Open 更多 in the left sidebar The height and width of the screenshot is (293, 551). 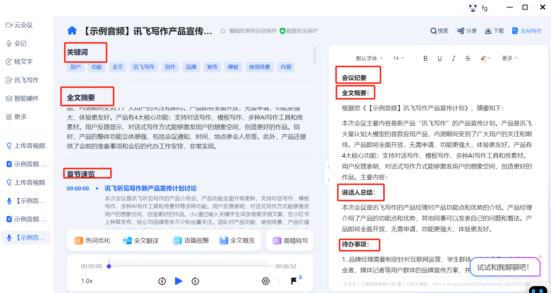[16, 117]
